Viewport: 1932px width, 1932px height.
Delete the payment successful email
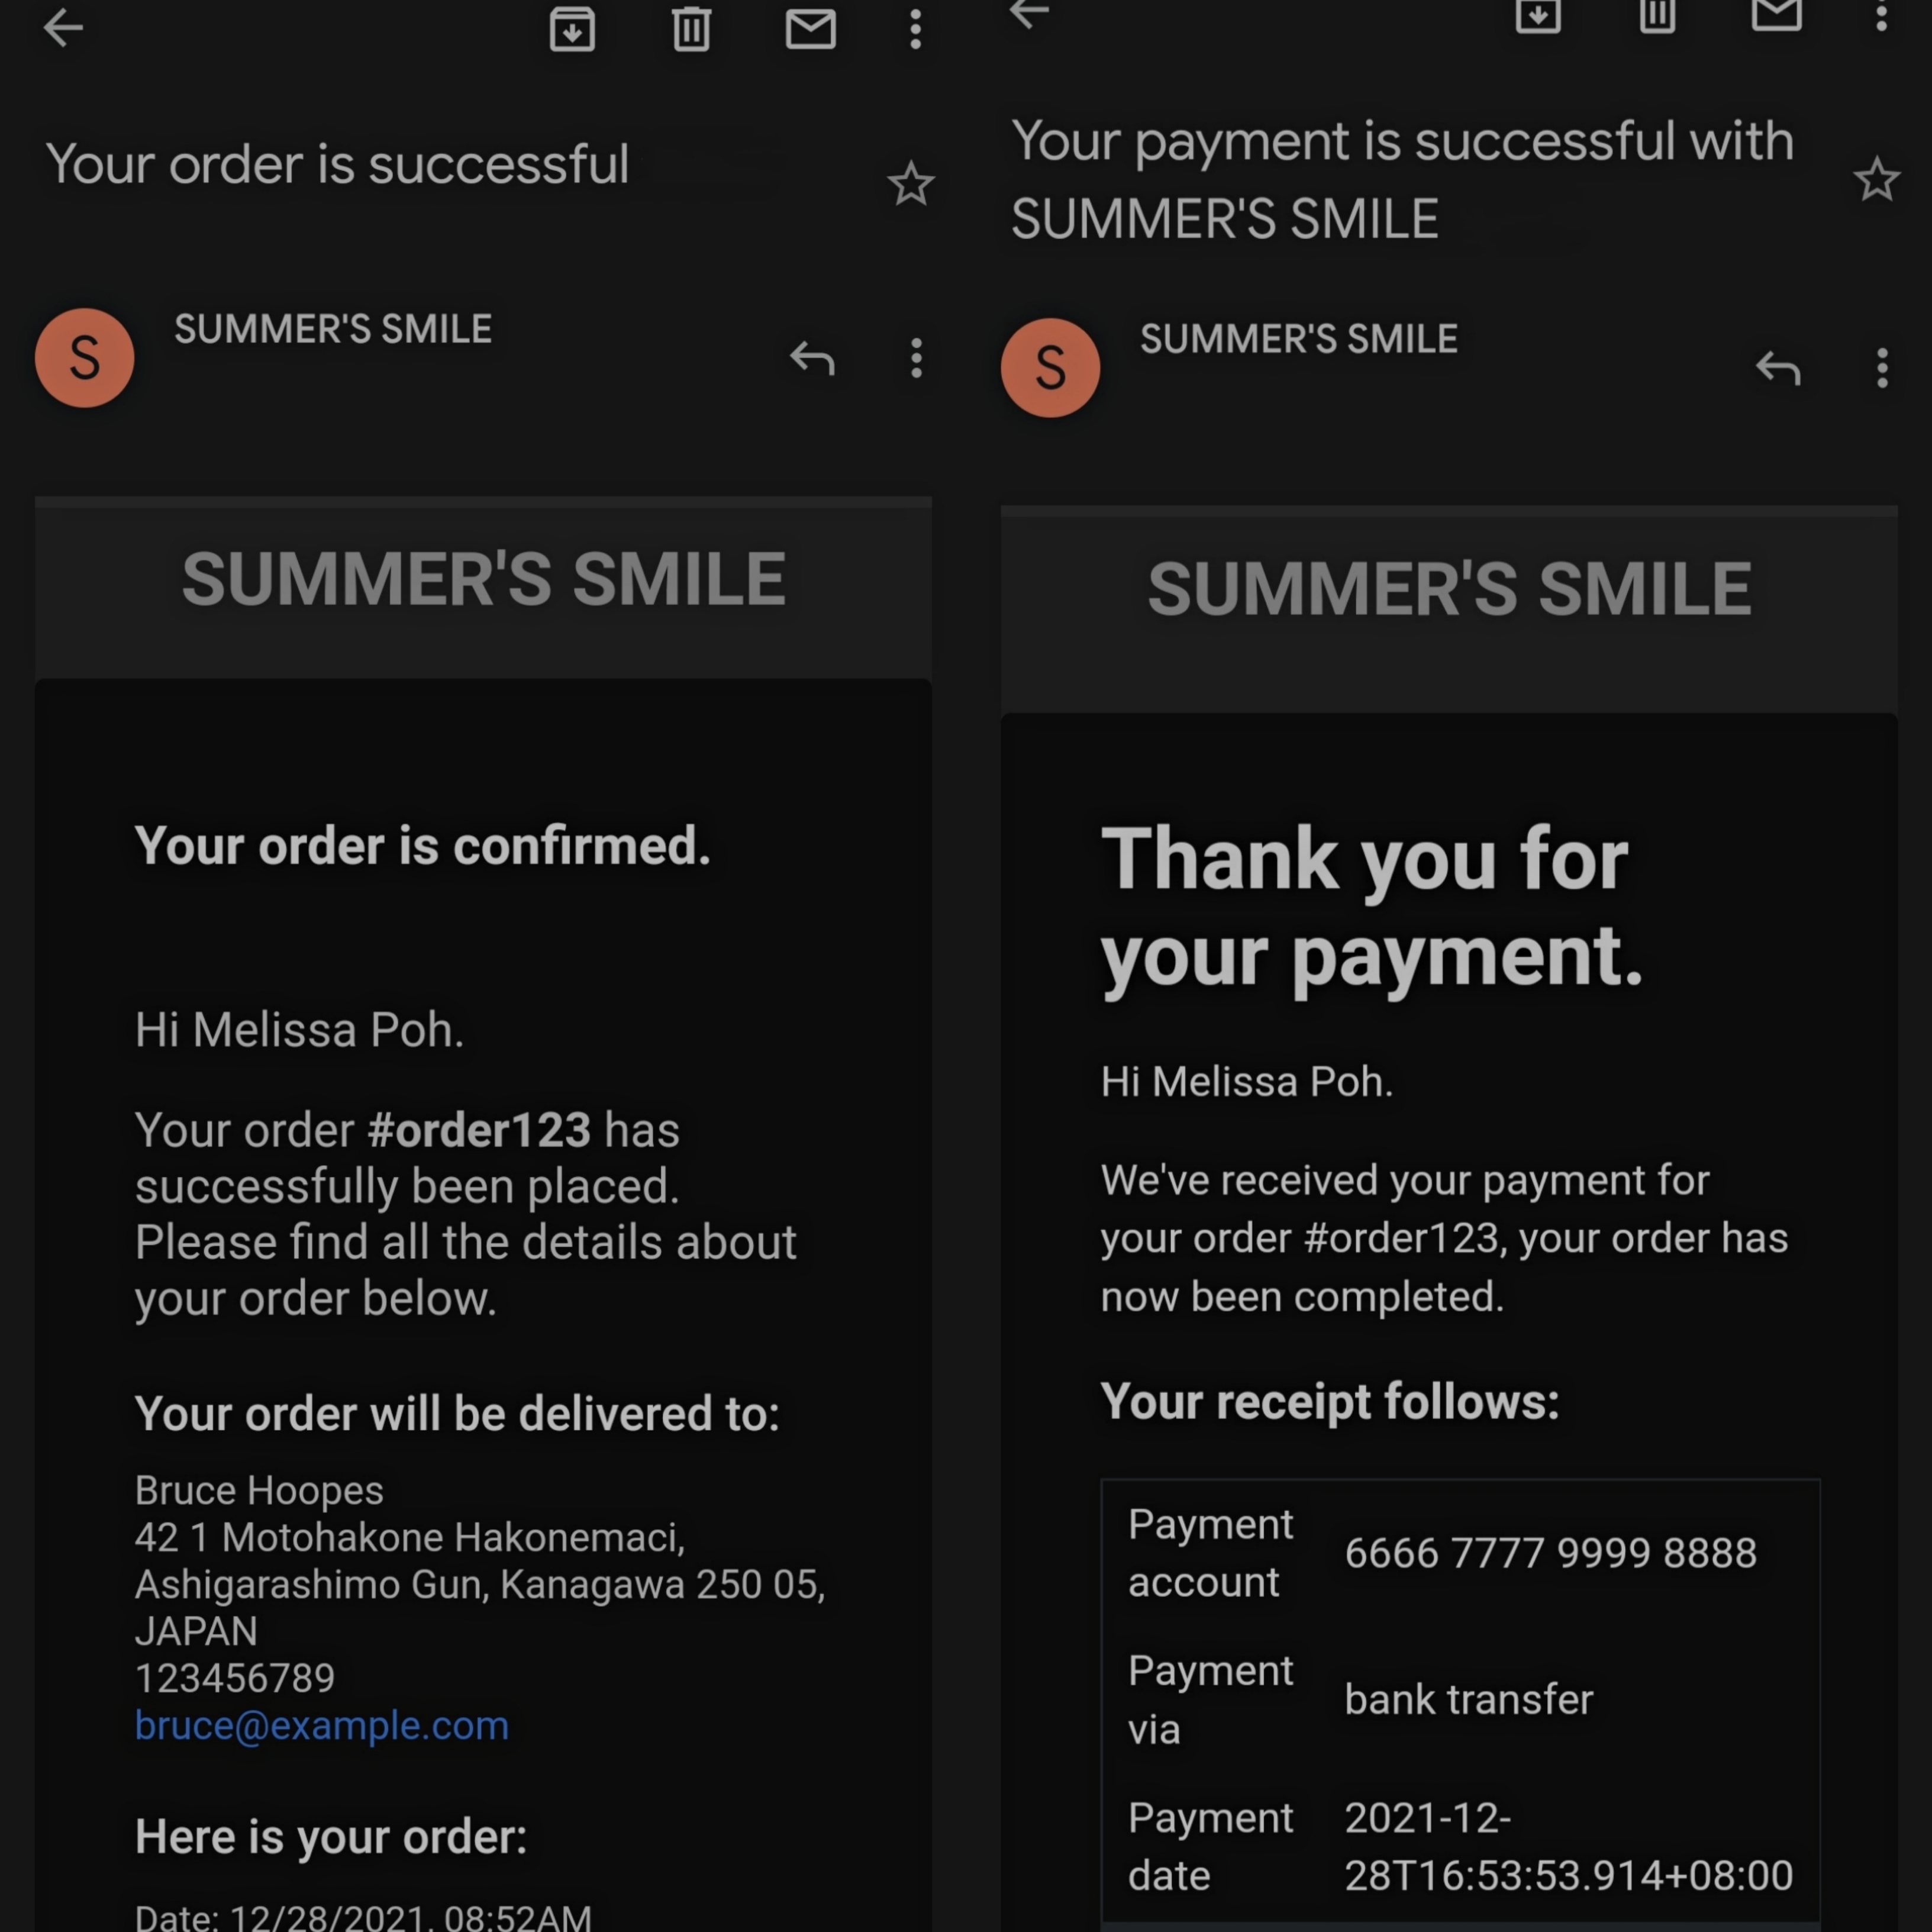pos(1657,14)
